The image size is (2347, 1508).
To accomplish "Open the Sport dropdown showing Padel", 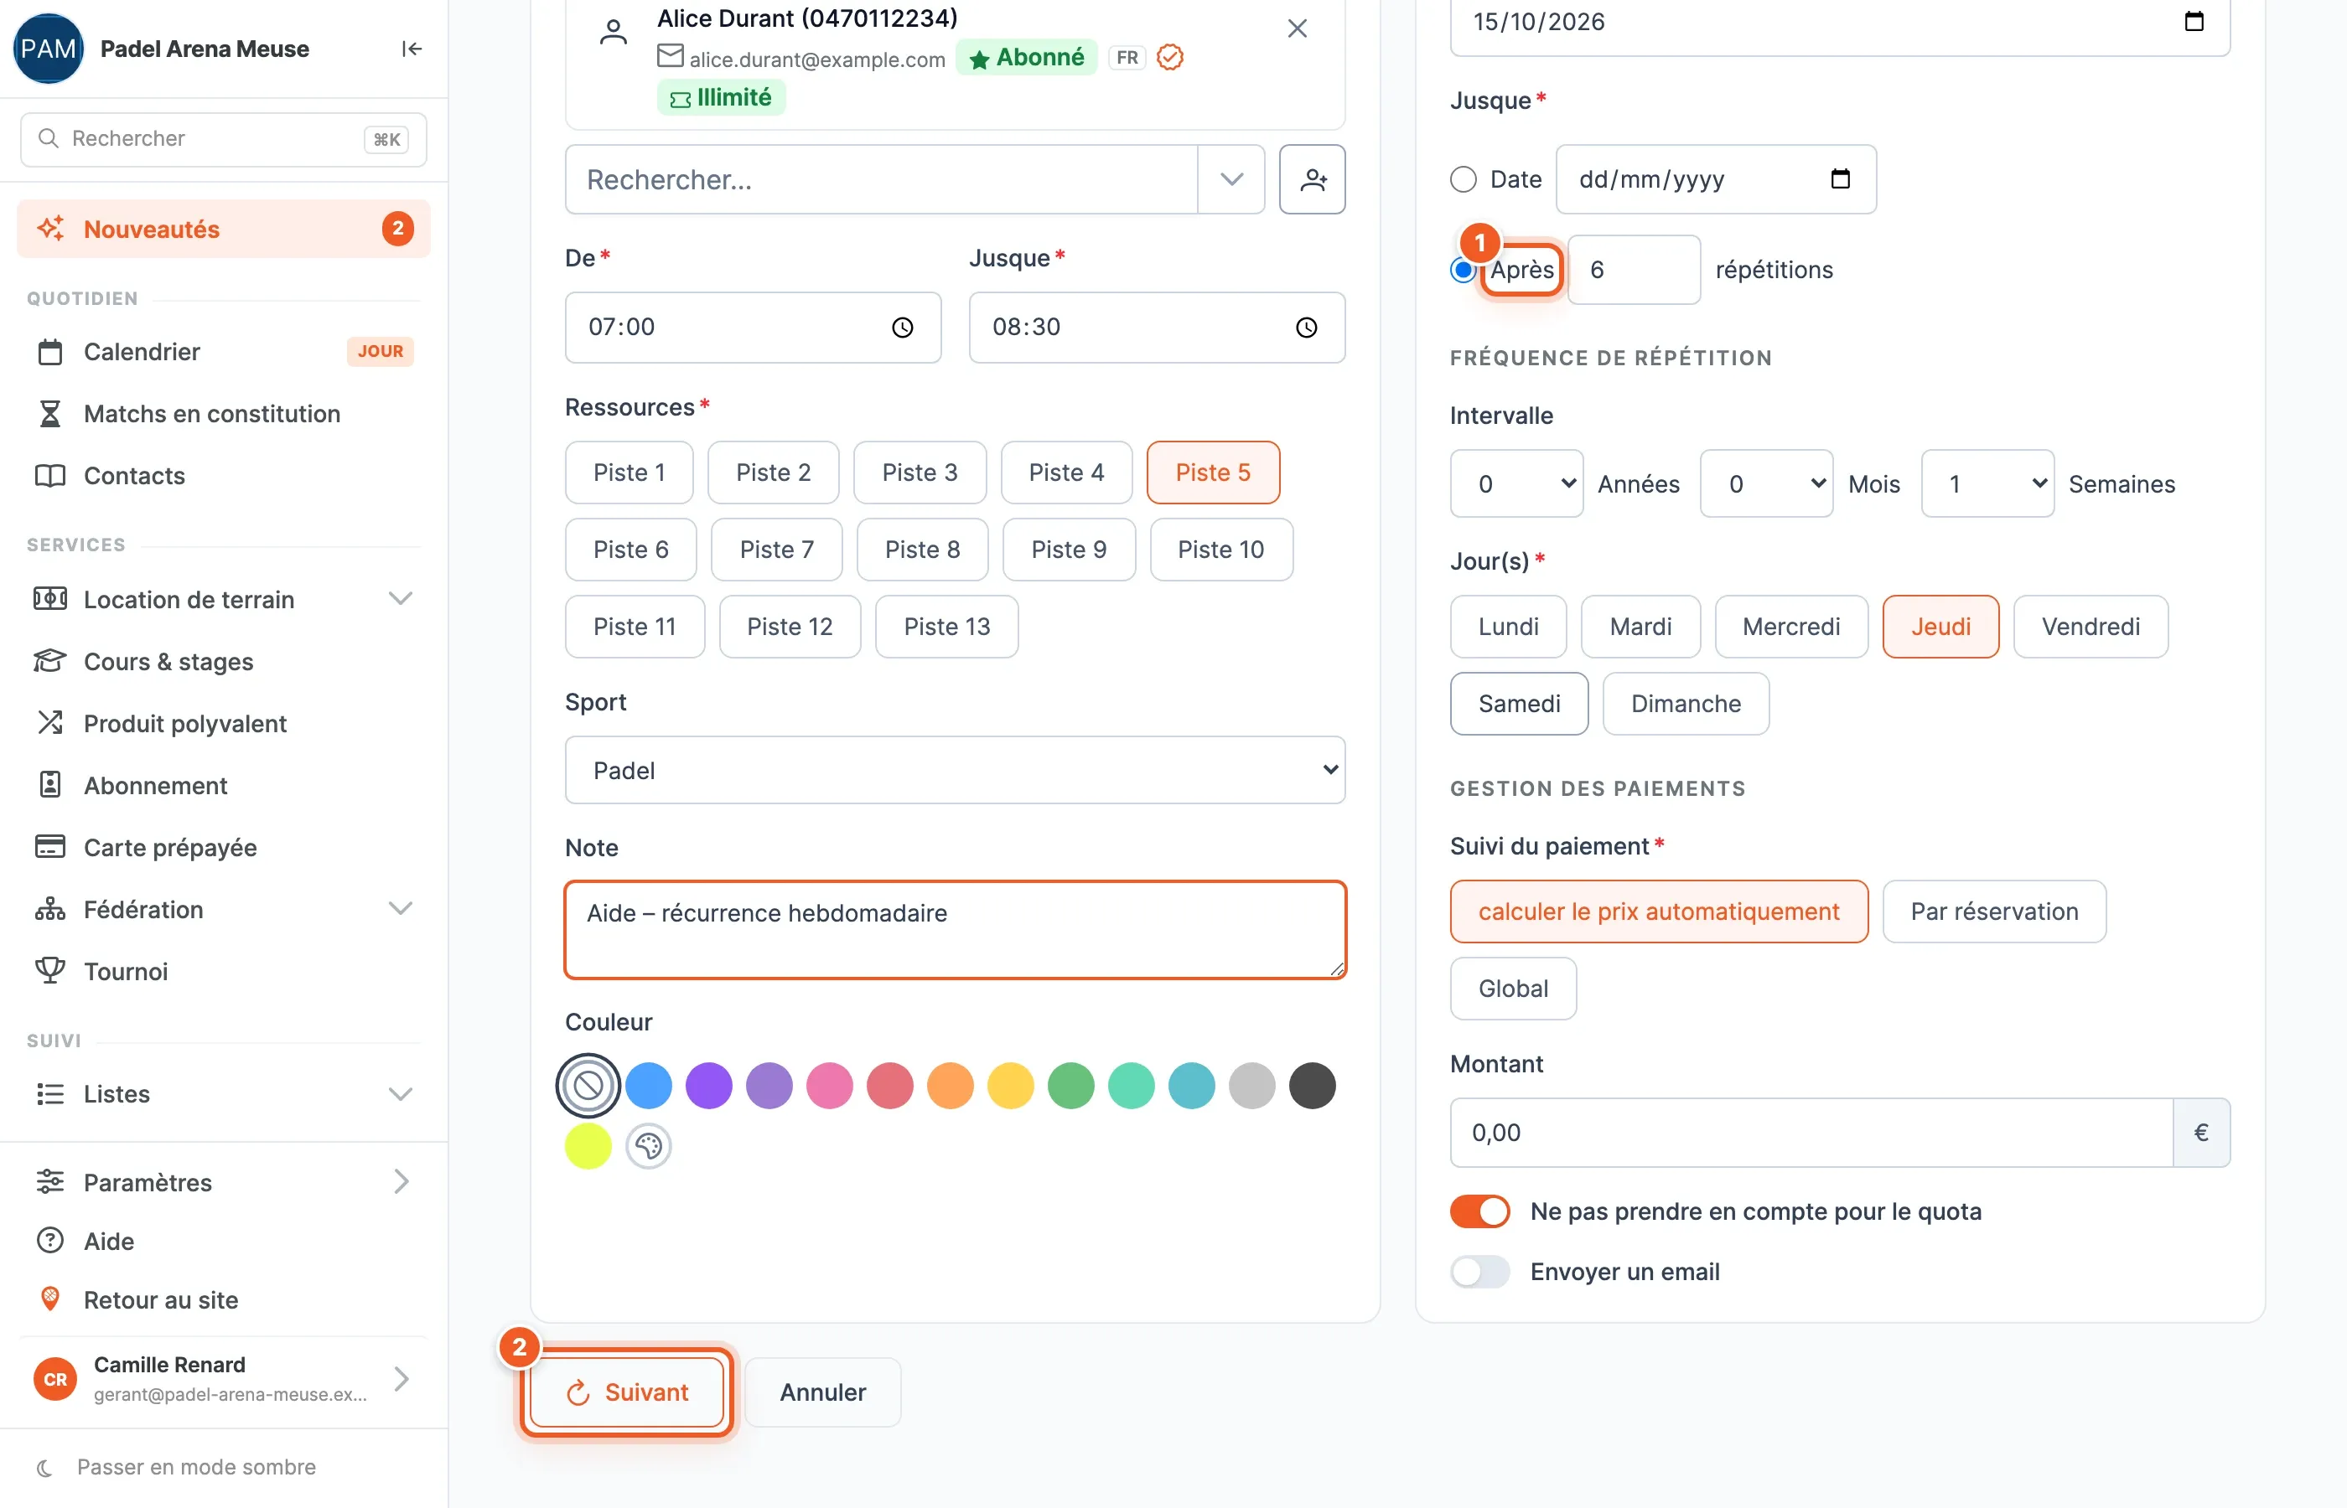I will click(x=954, y=771).
